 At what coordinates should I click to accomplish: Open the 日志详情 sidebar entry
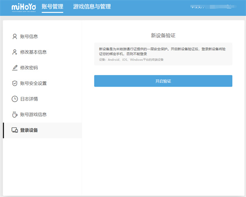29,99
